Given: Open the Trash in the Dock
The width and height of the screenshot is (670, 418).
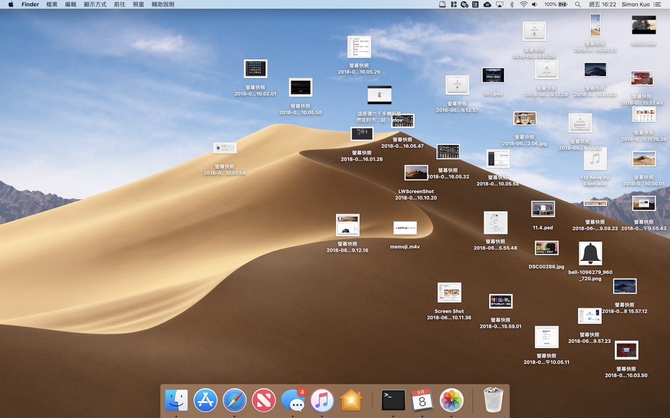Looking at the screenshot, I should 493,400.
